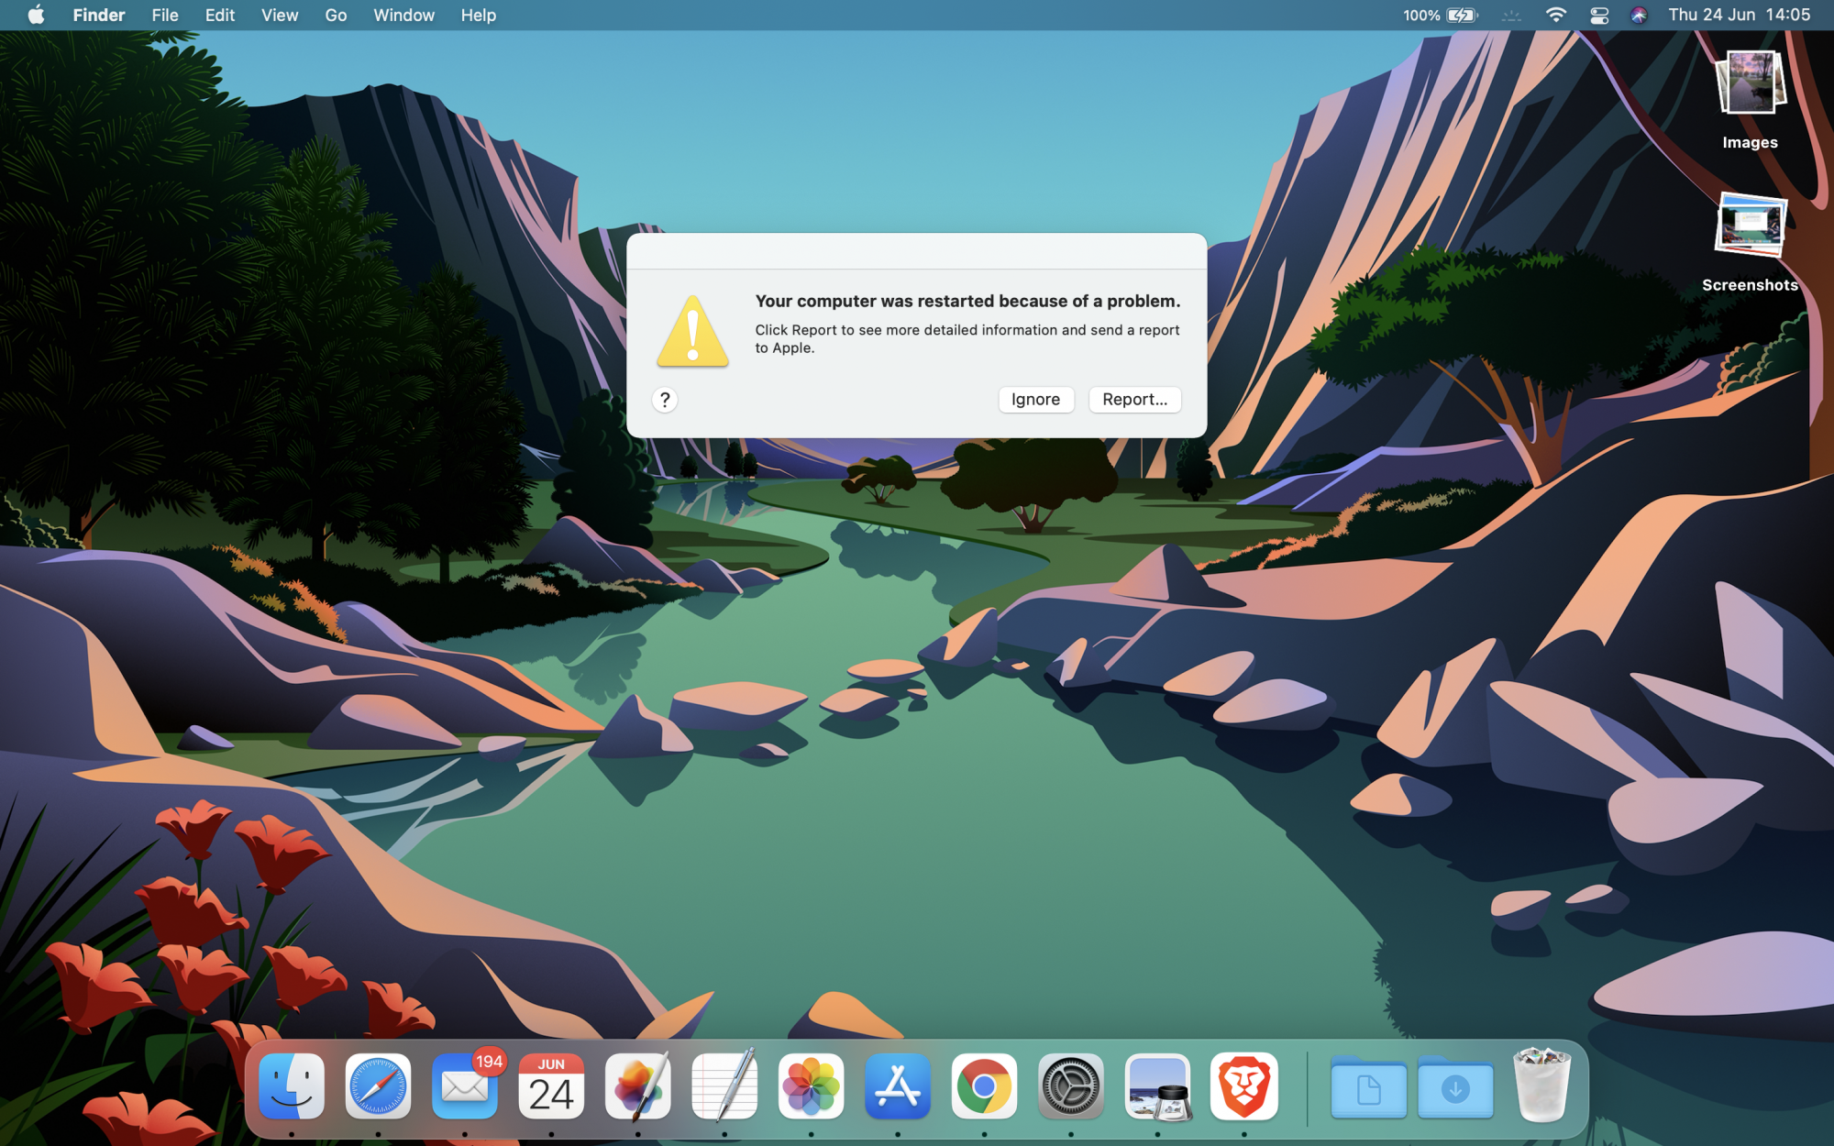Click the help question mark button
The image size is (1834, 1146).
(x=665, y=400)
